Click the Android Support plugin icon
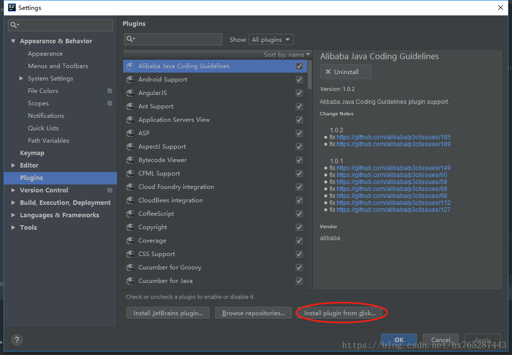Image resolution: width=512 pixels, height=355 pixels. point(130,80)
